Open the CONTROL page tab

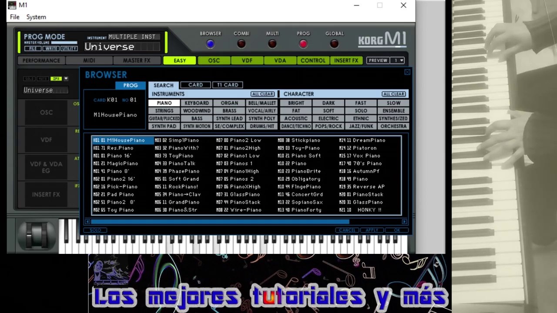(x=313, y=60)
